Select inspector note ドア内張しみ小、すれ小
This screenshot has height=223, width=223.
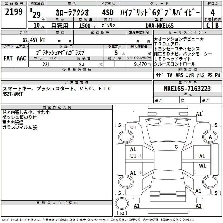(26, 112)
